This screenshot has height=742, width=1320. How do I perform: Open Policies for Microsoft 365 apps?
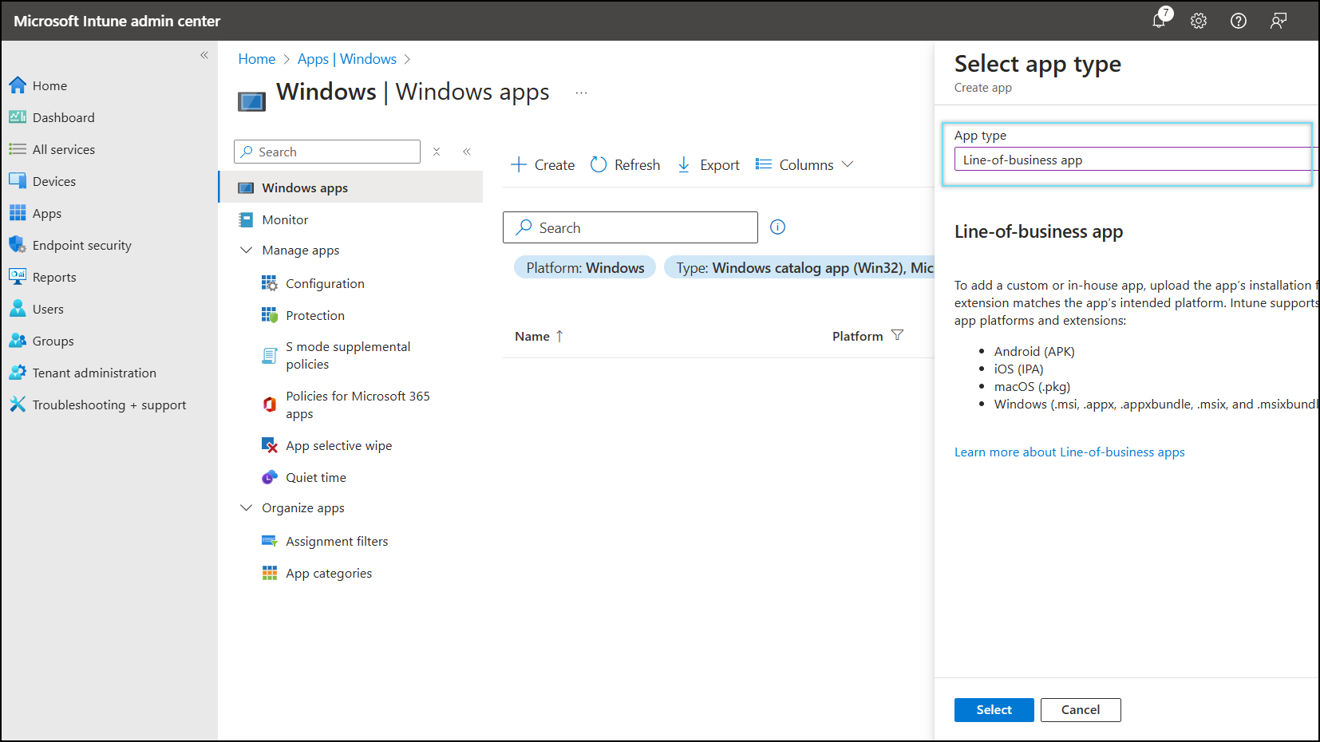click(x=358, y=405)
